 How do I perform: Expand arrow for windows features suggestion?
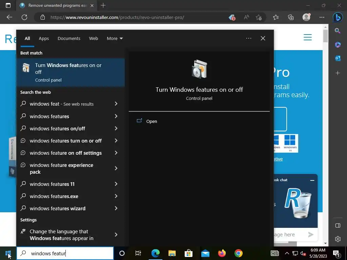116,116
